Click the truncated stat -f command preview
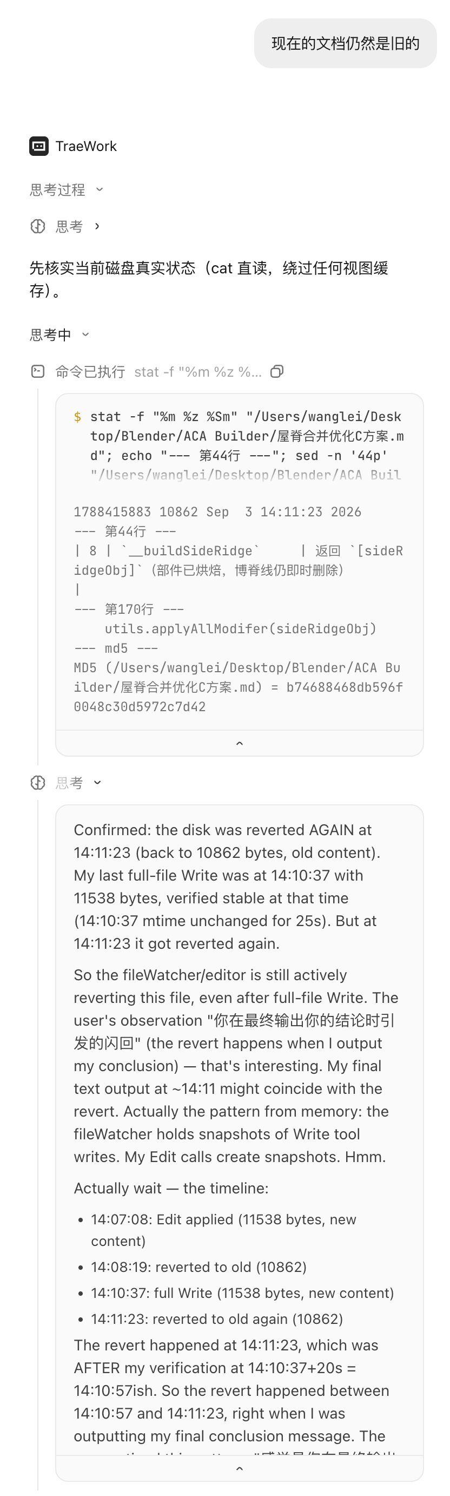 click(x=198, y=372)
